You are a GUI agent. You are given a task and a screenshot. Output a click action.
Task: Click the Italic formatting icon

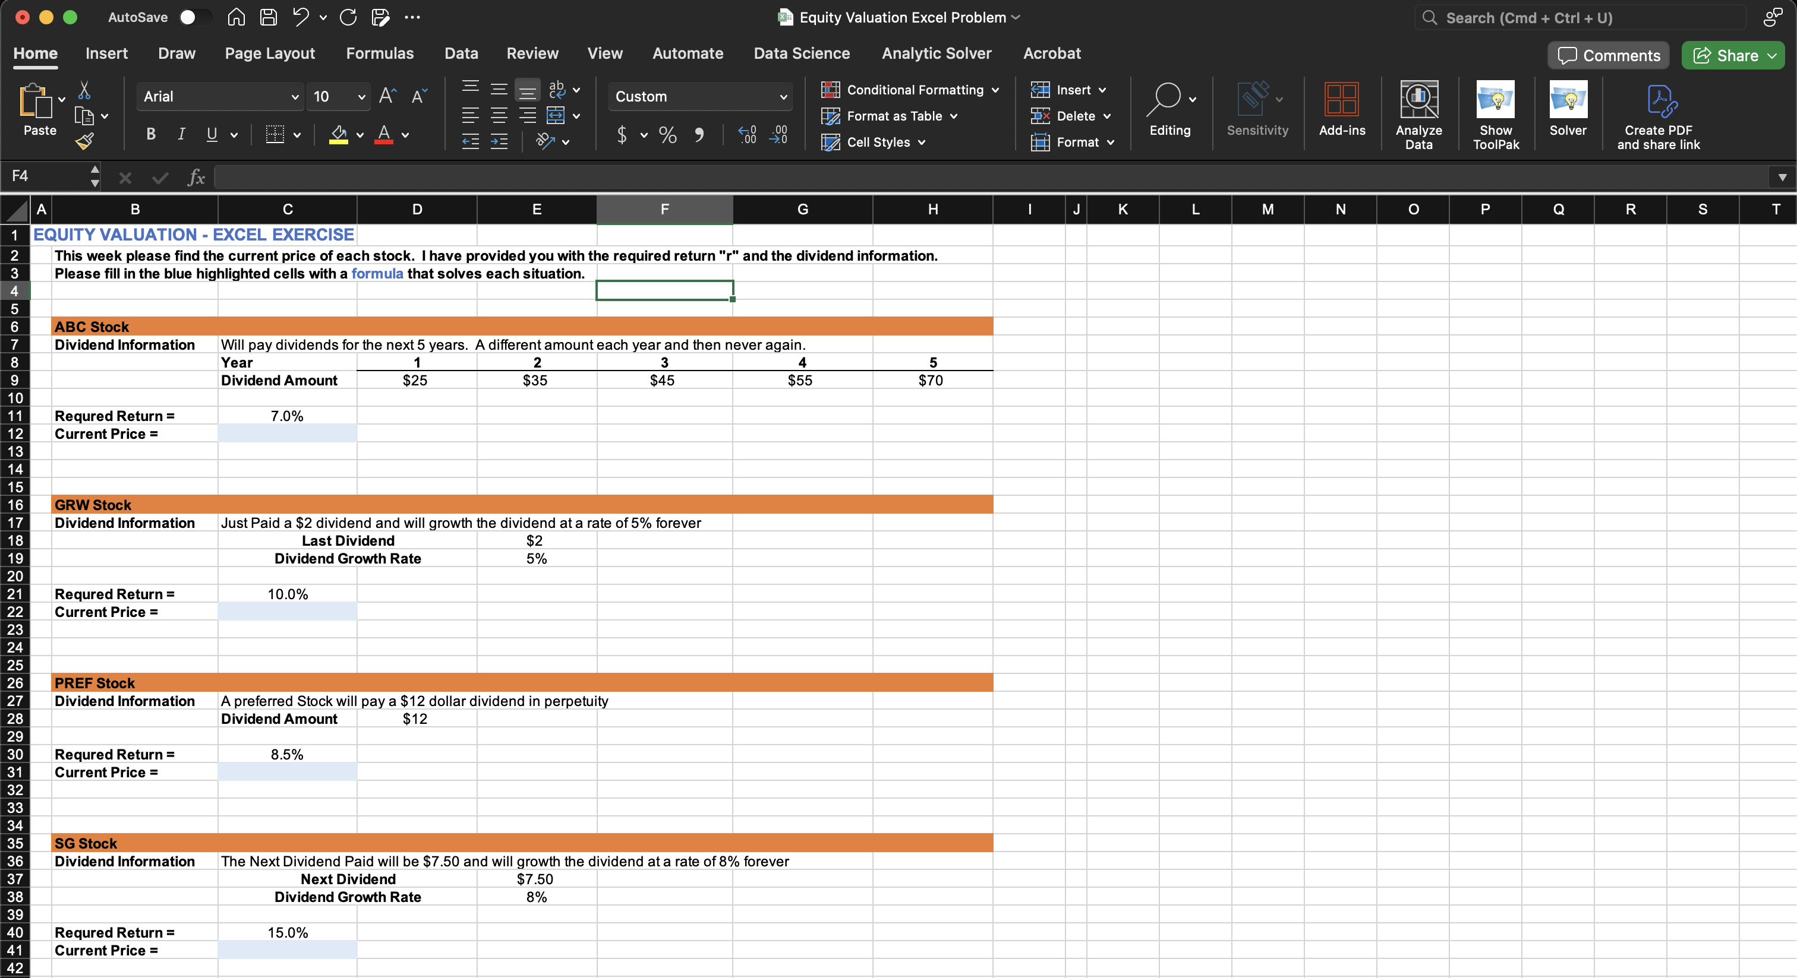pos(181,134)
